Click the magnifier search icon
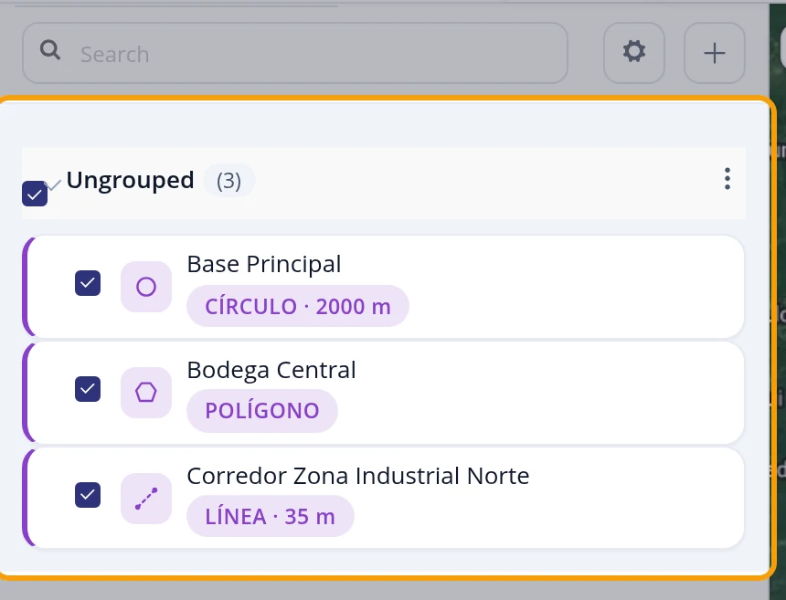This screenshot has width=786, height=600. (x=50, y=50)
